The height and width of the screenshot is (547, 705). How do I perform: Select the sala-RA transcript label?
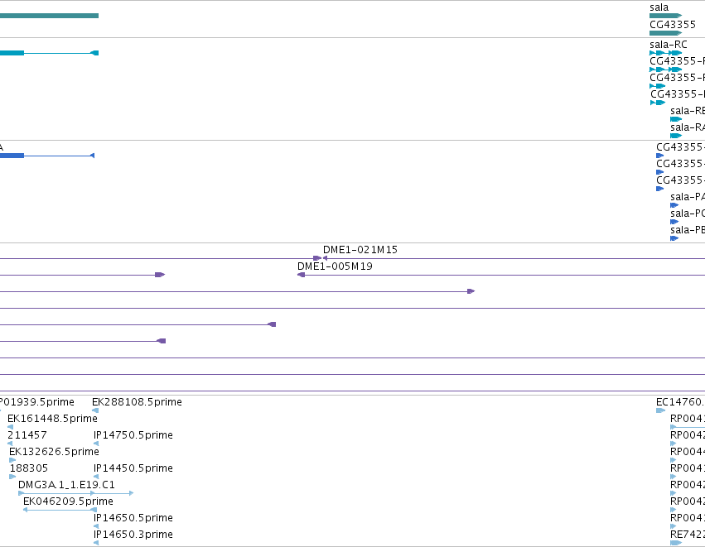pos(688,127)
